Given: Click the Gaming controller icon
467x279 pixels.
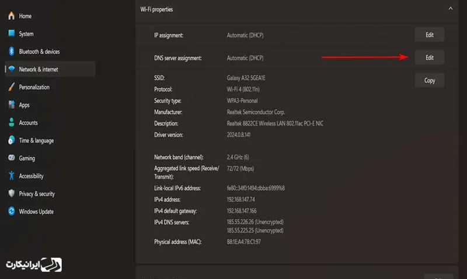Looking at the screenshot, I should pos(11,158).
